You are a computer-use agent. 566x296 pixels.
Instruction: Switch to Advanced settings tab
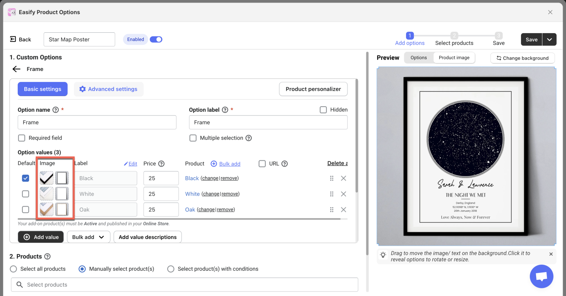pos(108,89)
